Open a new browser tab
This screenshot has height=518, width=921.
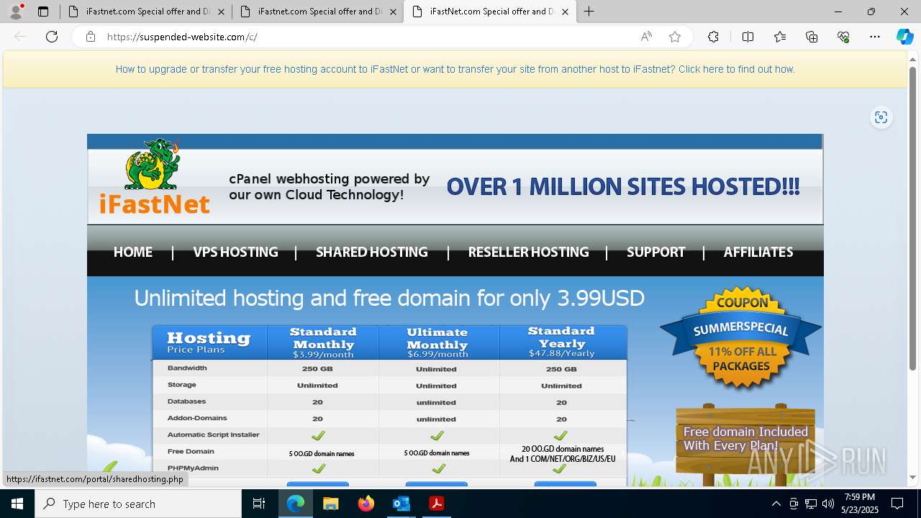click(x=589, y=12)
